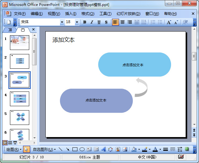Viewport: 199px width, 163px height.
Task: Click the change text direction icon
Action: (144, 22)
